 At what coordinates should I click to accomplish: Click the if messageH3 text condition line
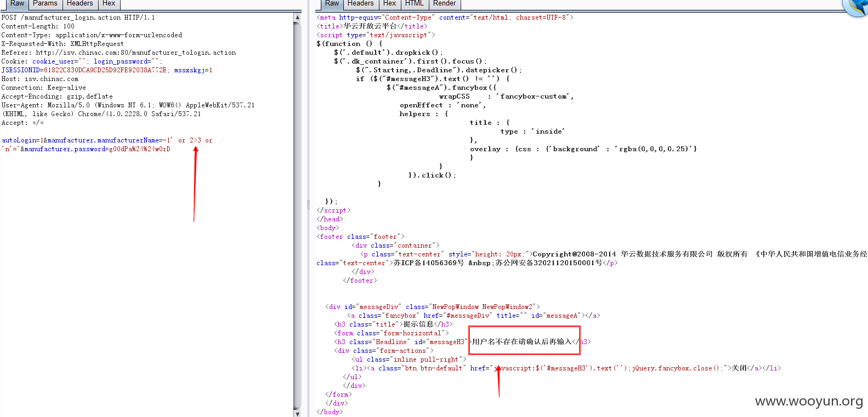pyautogui.click(x=433, y=79)
